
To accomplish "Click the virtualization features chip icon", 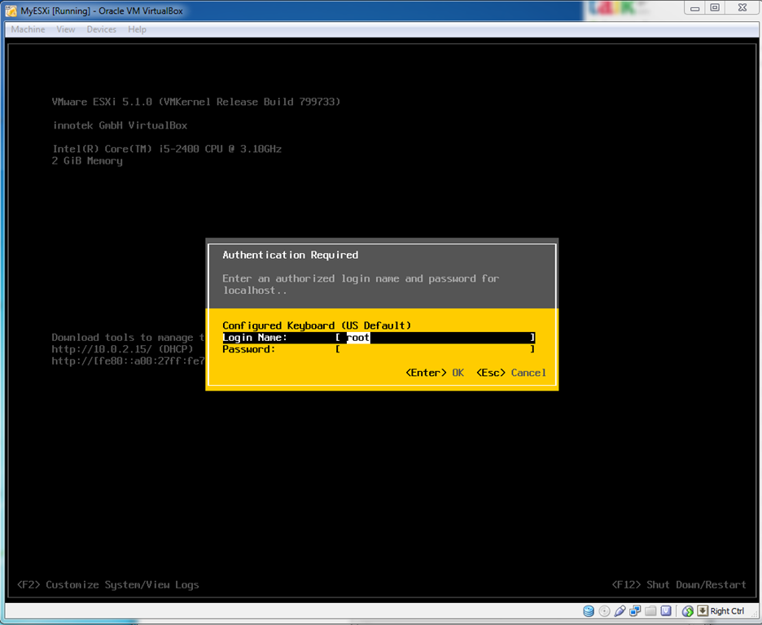I will coord(667,611).
